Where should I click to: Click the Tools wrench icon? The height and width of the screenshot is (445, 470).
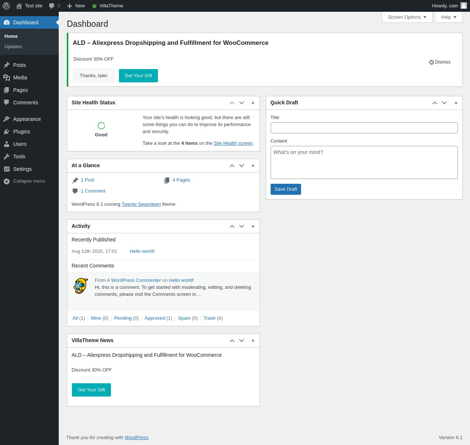(7, 157)
